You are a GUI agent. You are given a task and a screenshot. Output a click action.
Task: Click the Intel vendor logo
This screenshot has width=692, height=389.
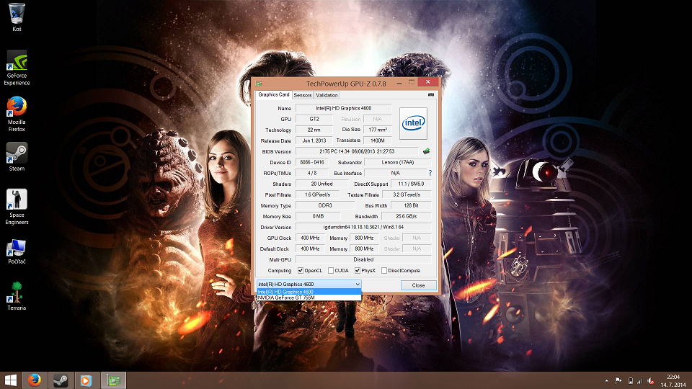point(413,123)
